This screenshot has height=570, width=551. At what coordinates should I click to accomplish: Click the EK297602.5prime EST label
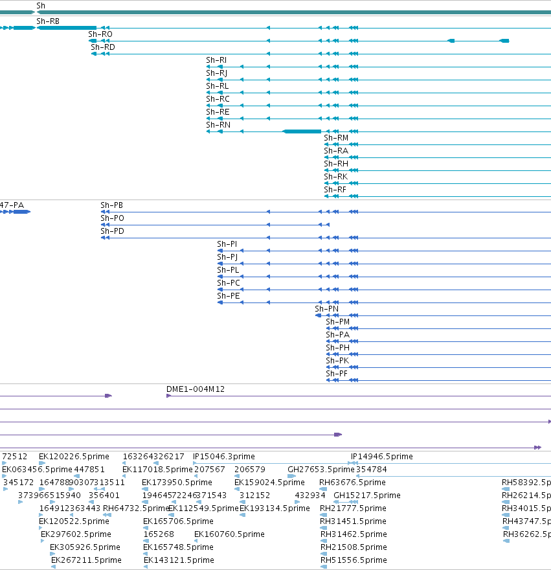point(76,534)
